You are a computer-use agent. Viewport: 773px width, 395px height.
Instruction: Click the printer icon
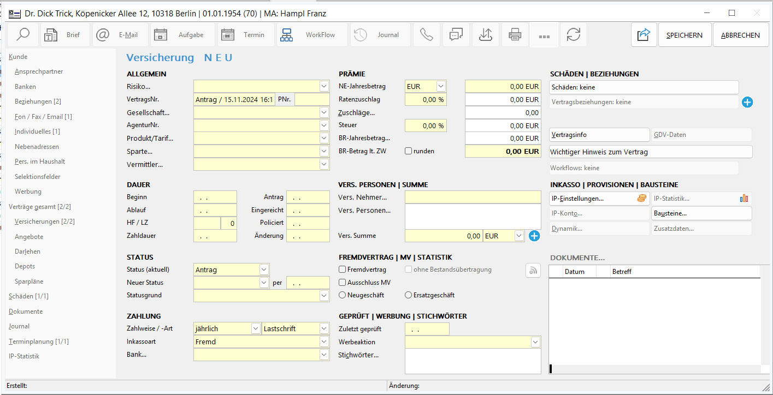click(515, 35)
